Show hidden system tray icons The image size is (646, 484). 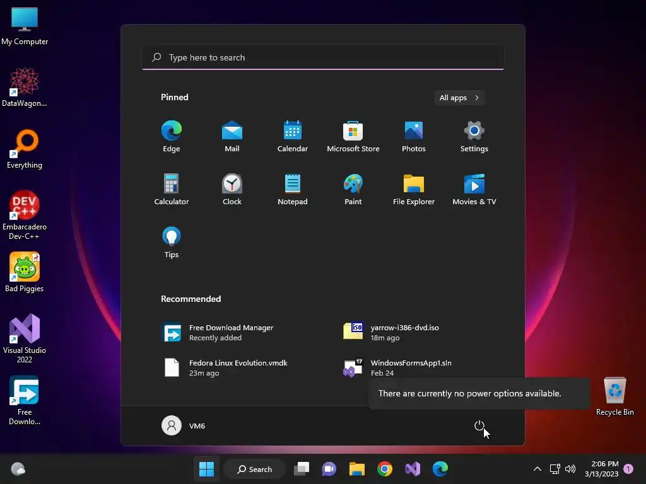tap(537, 469)
